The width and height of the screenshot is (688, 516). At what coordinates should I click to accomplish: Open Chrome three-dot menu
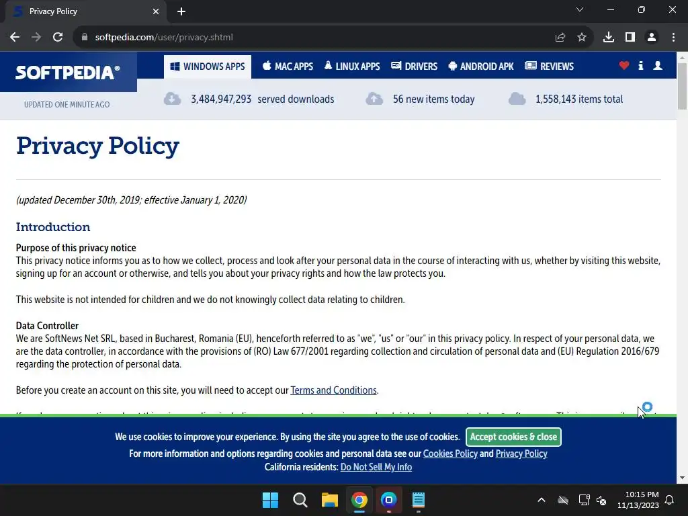[673, 38]
